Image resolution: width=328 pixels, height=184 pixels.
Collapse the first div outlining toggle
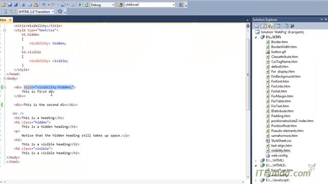pyautogui.click(x=5, y=87)
